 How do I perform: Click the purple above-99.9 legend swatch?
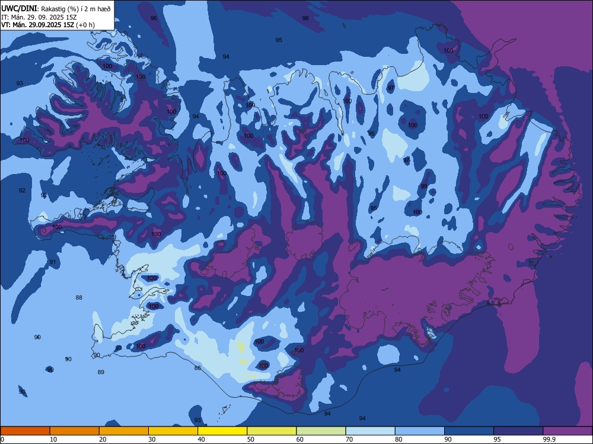click(x=568, y=431)
